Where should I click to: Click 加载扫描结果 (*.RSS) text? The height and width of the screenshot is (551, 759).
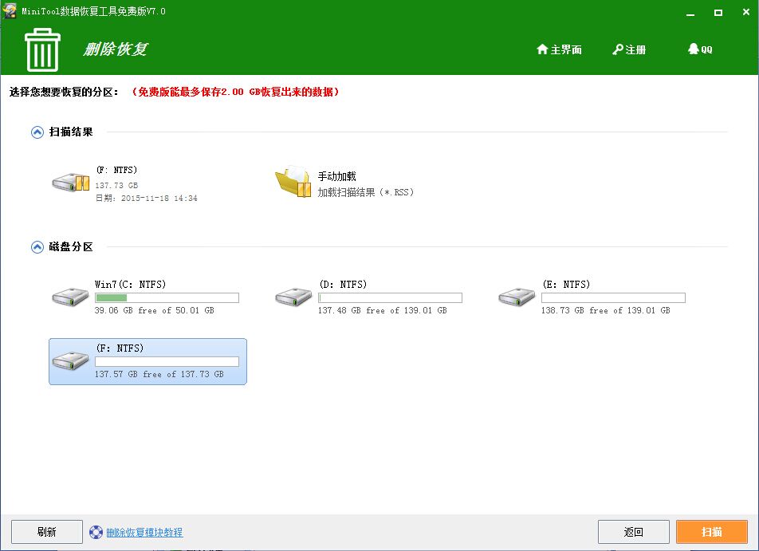point(365,192)
